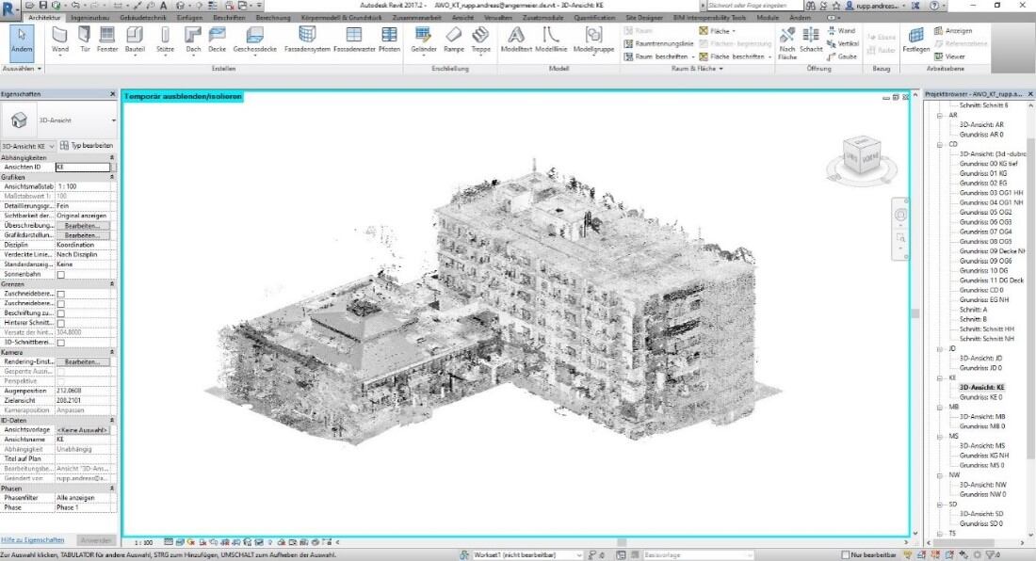The height and width of the screenshot is (561, 1036).
Task: Toggle the 3D-Schnittbereich checkbox
Action: [61, 343]
